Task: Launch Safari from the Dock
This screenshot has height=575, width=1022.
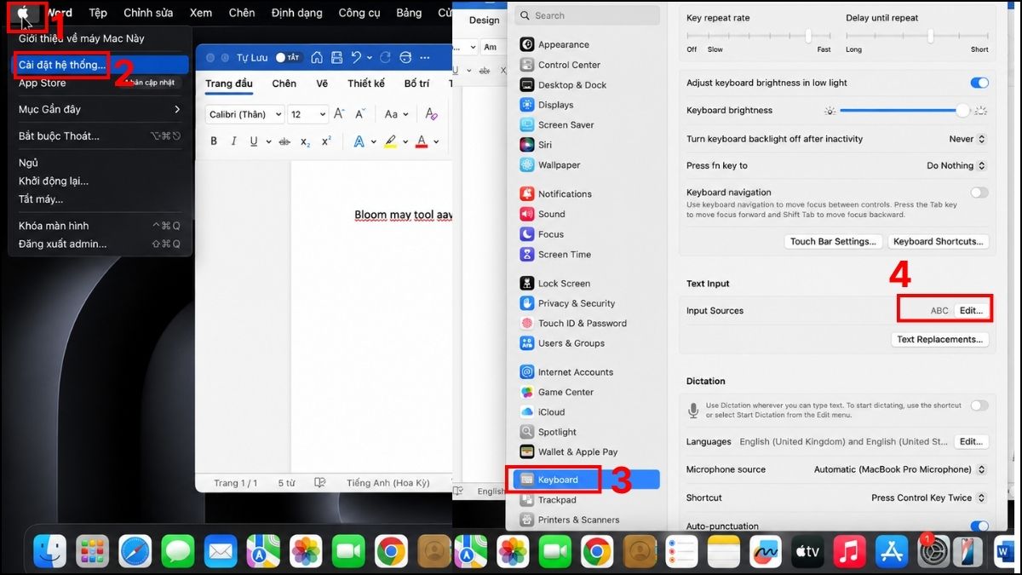Action: point(135,551)
